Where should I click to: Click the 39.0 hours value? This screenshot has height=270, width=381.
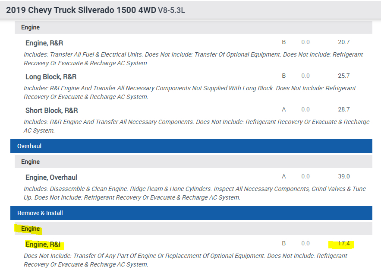point(344,176)
